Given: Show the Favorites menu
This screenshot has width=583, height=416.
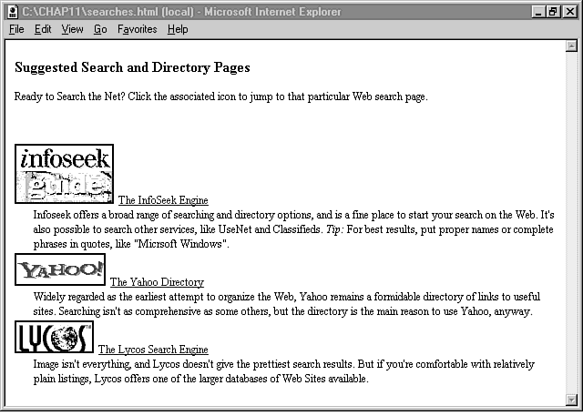Looking at the screenshot, I should point(137,29).
